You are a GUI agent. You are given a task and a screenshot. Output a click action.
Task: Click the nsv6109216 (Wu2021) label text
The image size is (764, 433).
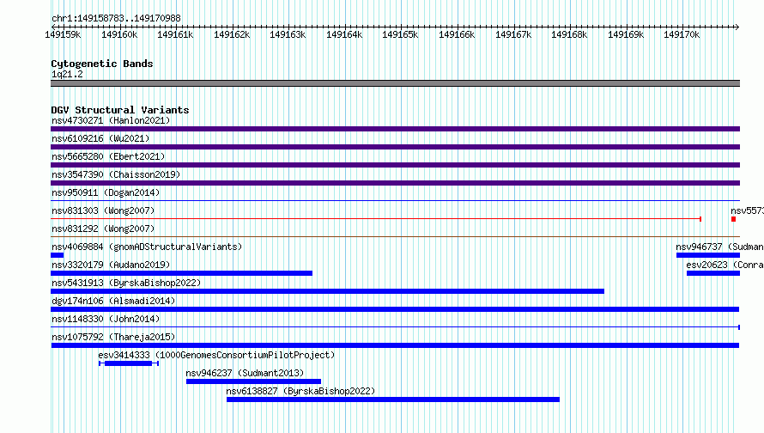click(100, 138)
